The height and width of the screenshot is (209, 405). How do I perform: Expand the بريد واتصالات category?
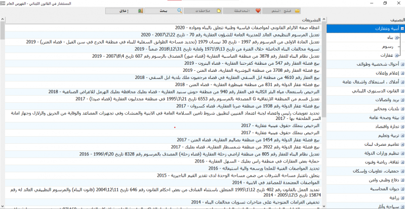pyautogui.click(x=402, y=100)
